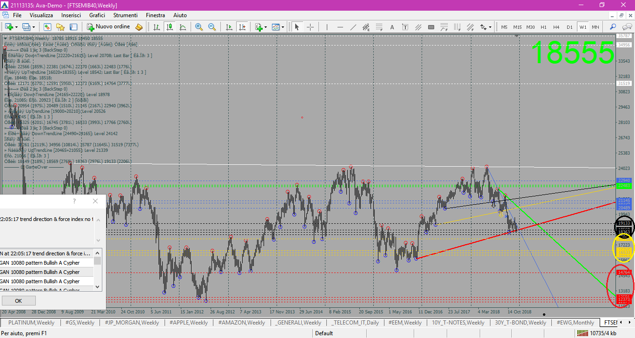Select the Fibonacci arcs tool
The image size is (635, 338).
coord(444,27)
